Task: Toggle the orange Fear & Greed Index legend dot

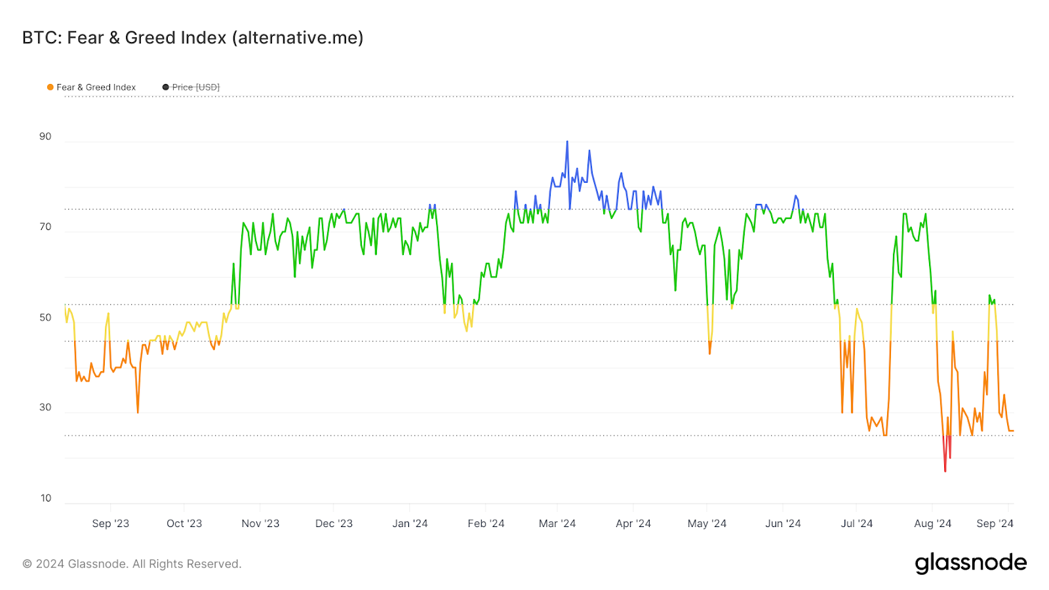Action: click(49, 87)
